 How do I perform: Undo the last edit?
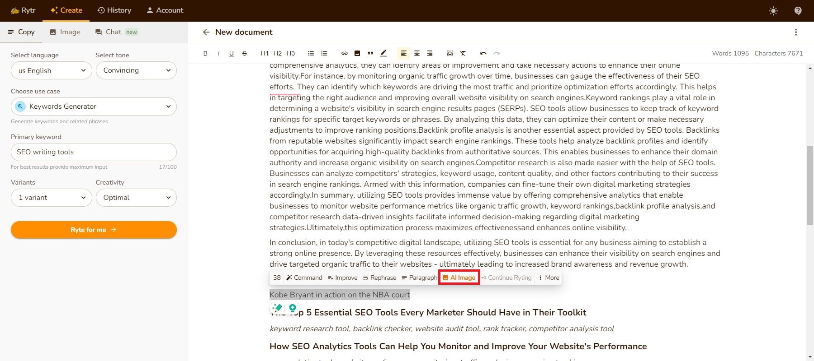[x=483, y=53]
